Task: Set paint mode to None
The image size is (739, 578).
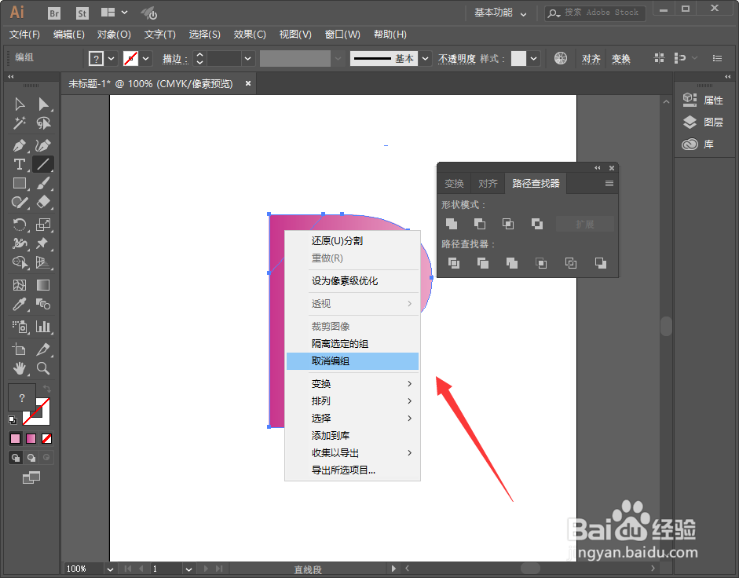Action: point(46,439)
